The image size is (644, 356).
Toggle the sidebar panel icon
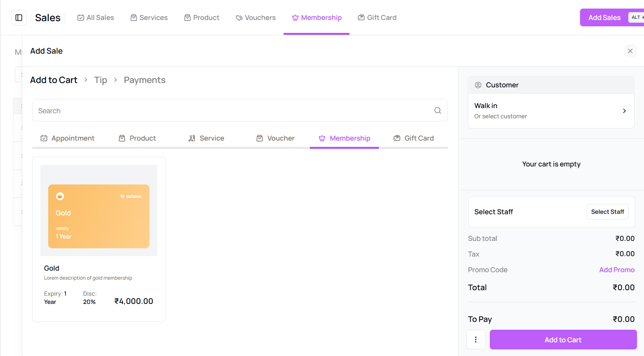pyautogui.click(x=19, y=18)
